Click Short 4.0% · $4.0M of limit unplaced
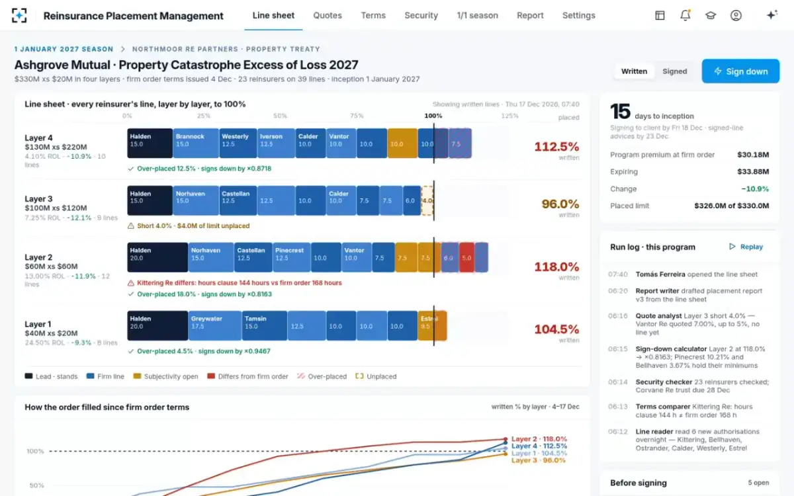Screen dimensions: 794x496 click(189, 226)
